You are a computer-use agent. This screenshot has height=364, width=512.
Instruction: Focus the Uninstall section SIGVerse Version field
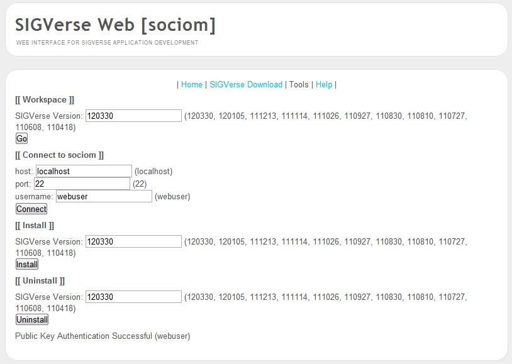click(x=133, y=297)
